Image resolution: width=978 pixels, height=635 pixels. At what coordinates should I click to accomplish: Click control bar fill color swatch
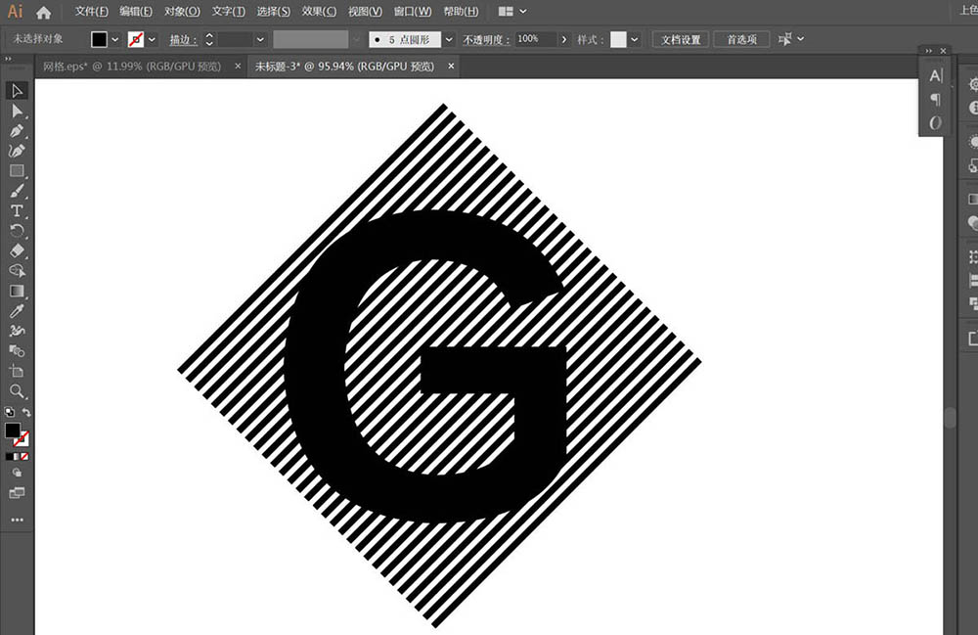click(x=99, y=39)
